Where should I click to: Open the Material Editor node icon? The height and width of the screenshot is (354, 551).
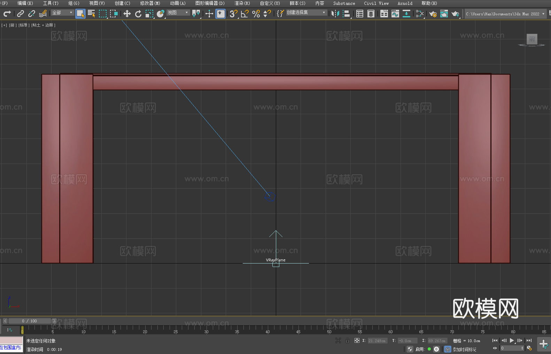click(420, 14)
